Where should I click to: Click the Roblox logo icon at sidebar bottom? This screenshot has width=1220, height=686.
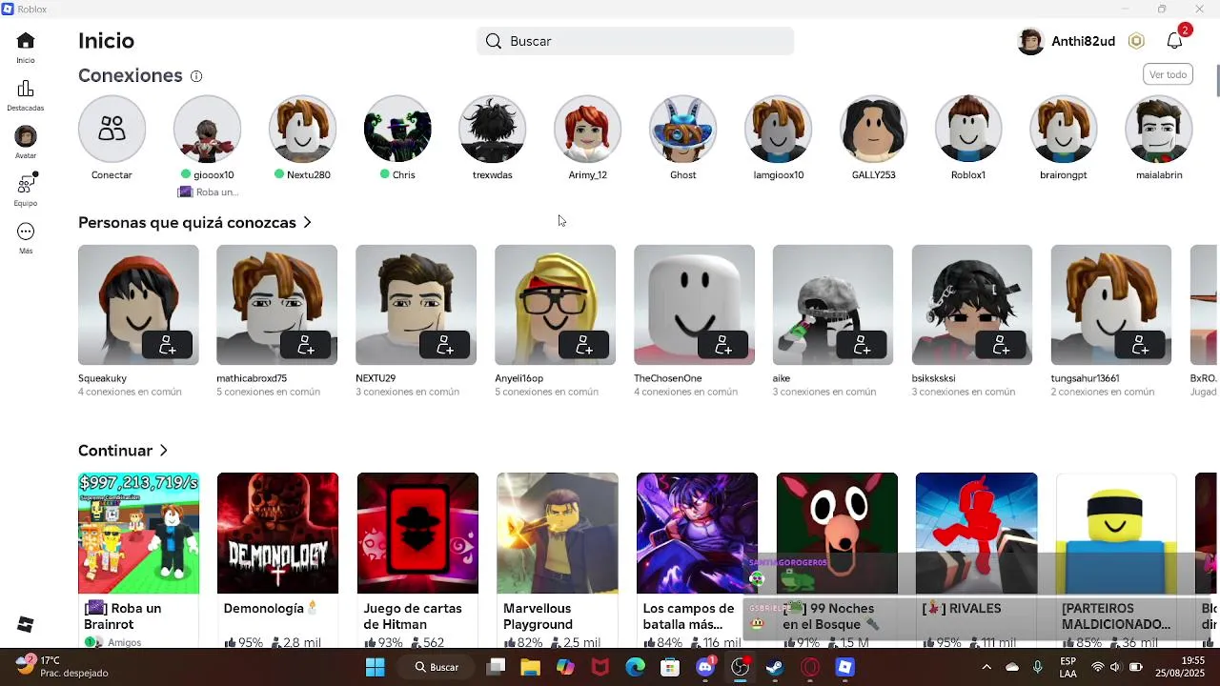coord(26,624)
